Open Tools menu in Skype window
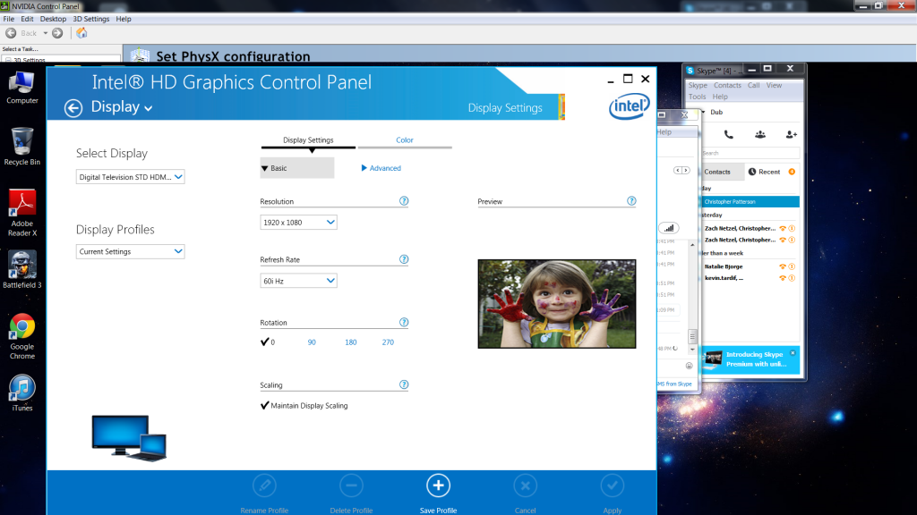 (697, 97)
